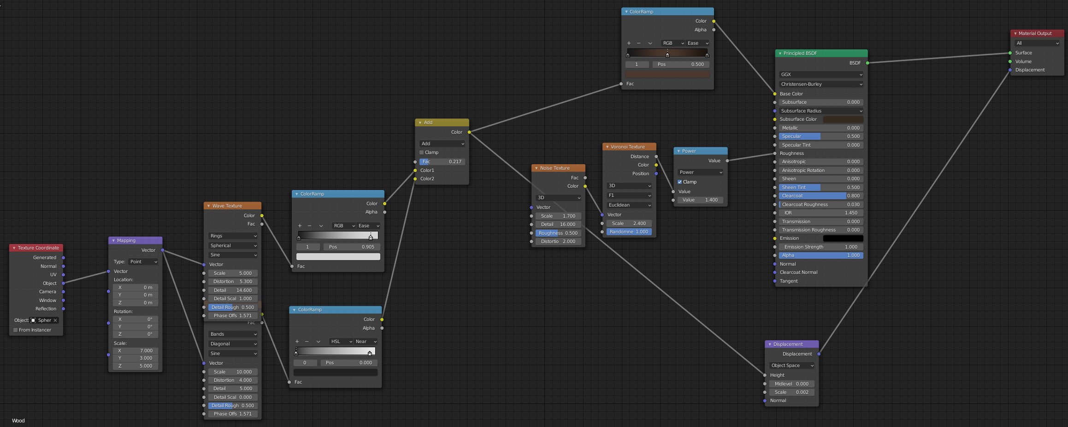Open the Rings wave type dropdown
Image resolution: width=1068 pixels, height=427 pixels.
[x=233, y=236]
